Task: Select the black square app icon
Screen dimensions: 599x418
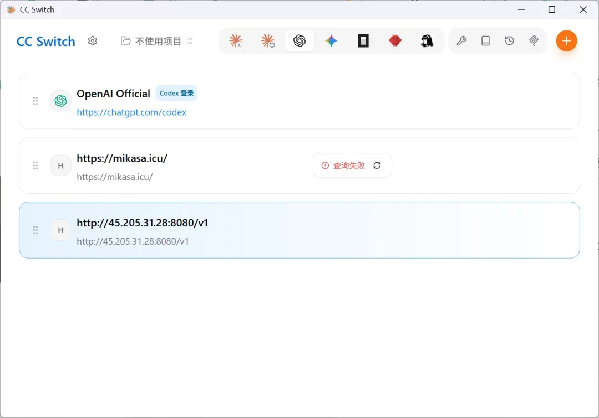Action: 363,41
